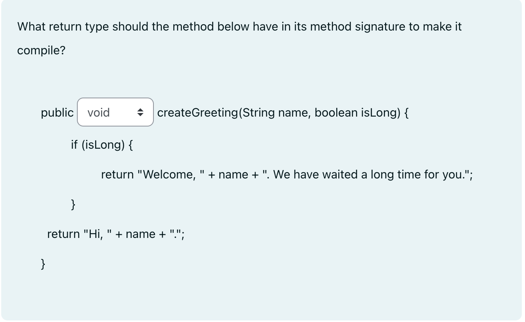
Task: Select "void" in the return type selector
Action: [x=98, y=112]
